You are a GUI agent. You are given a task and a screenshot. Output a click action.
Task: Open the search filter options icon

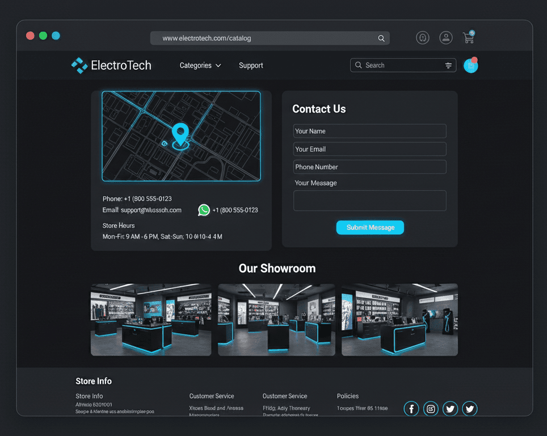coord(448,65)
